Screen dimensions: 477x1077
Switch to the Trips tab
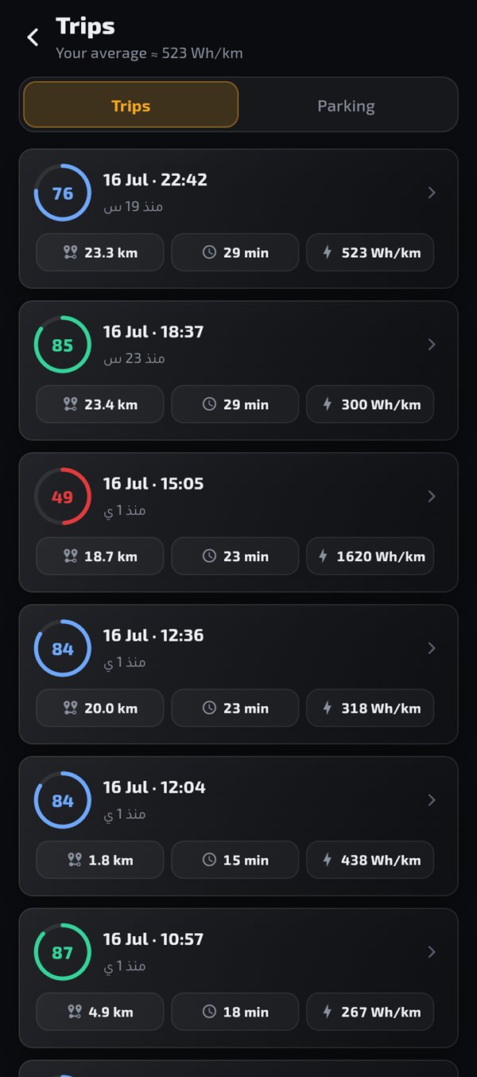(131, 105)
